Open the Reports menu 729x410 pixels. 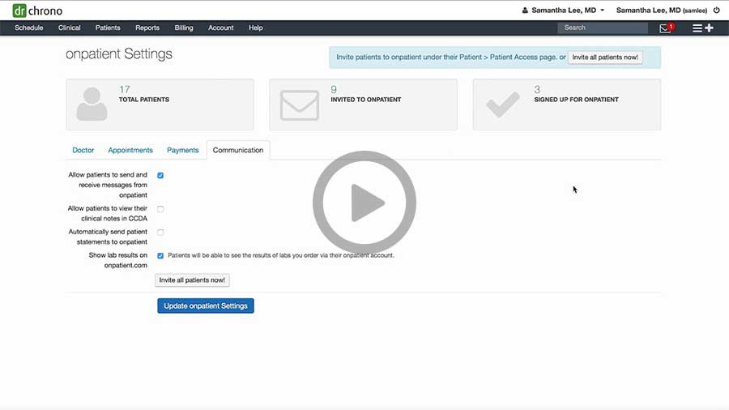pos(147,28)
